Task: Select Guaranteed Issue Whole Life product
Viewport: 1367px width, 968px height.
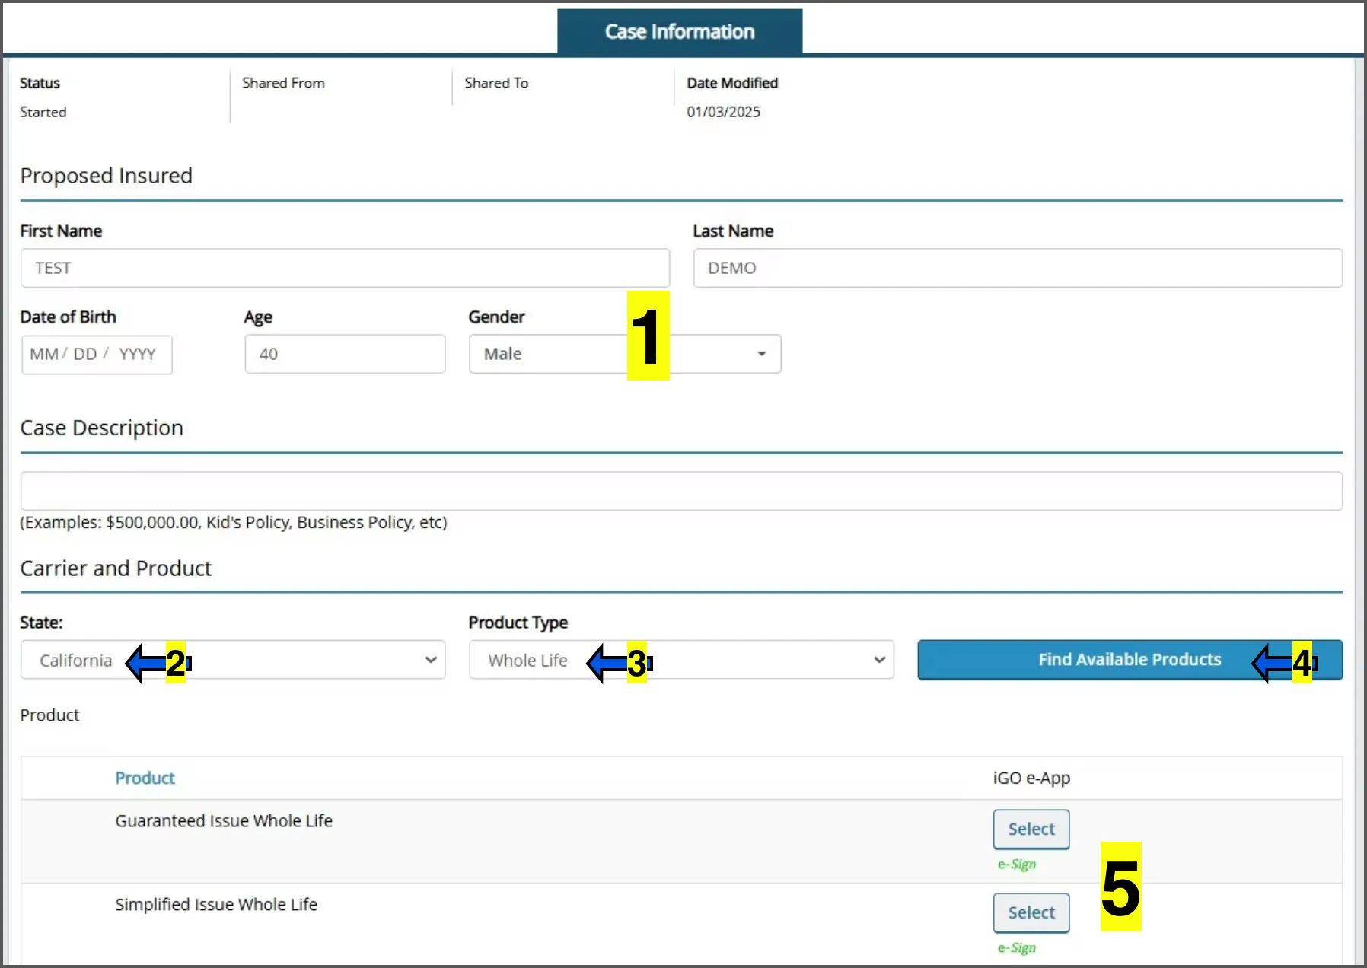Action: click(1031, 829)
